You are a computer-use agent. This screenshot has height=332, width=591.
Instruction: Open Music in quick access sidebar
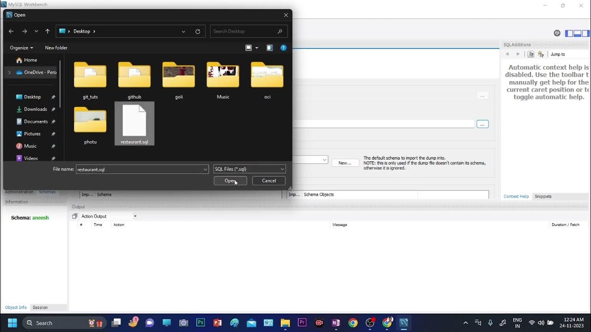click(x=30, y=146)
